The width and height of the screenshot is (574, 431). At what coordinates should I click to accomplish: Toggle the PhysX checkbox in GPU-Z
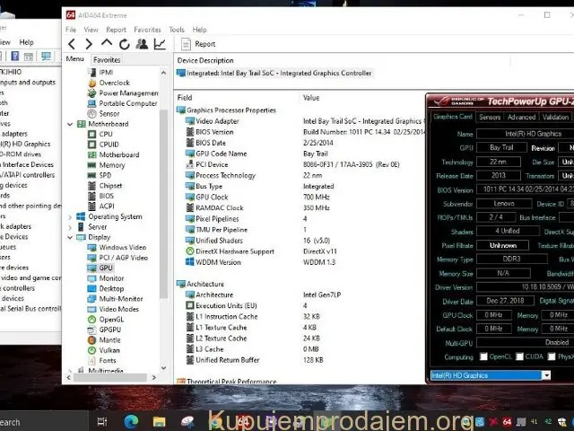[552, 356]
